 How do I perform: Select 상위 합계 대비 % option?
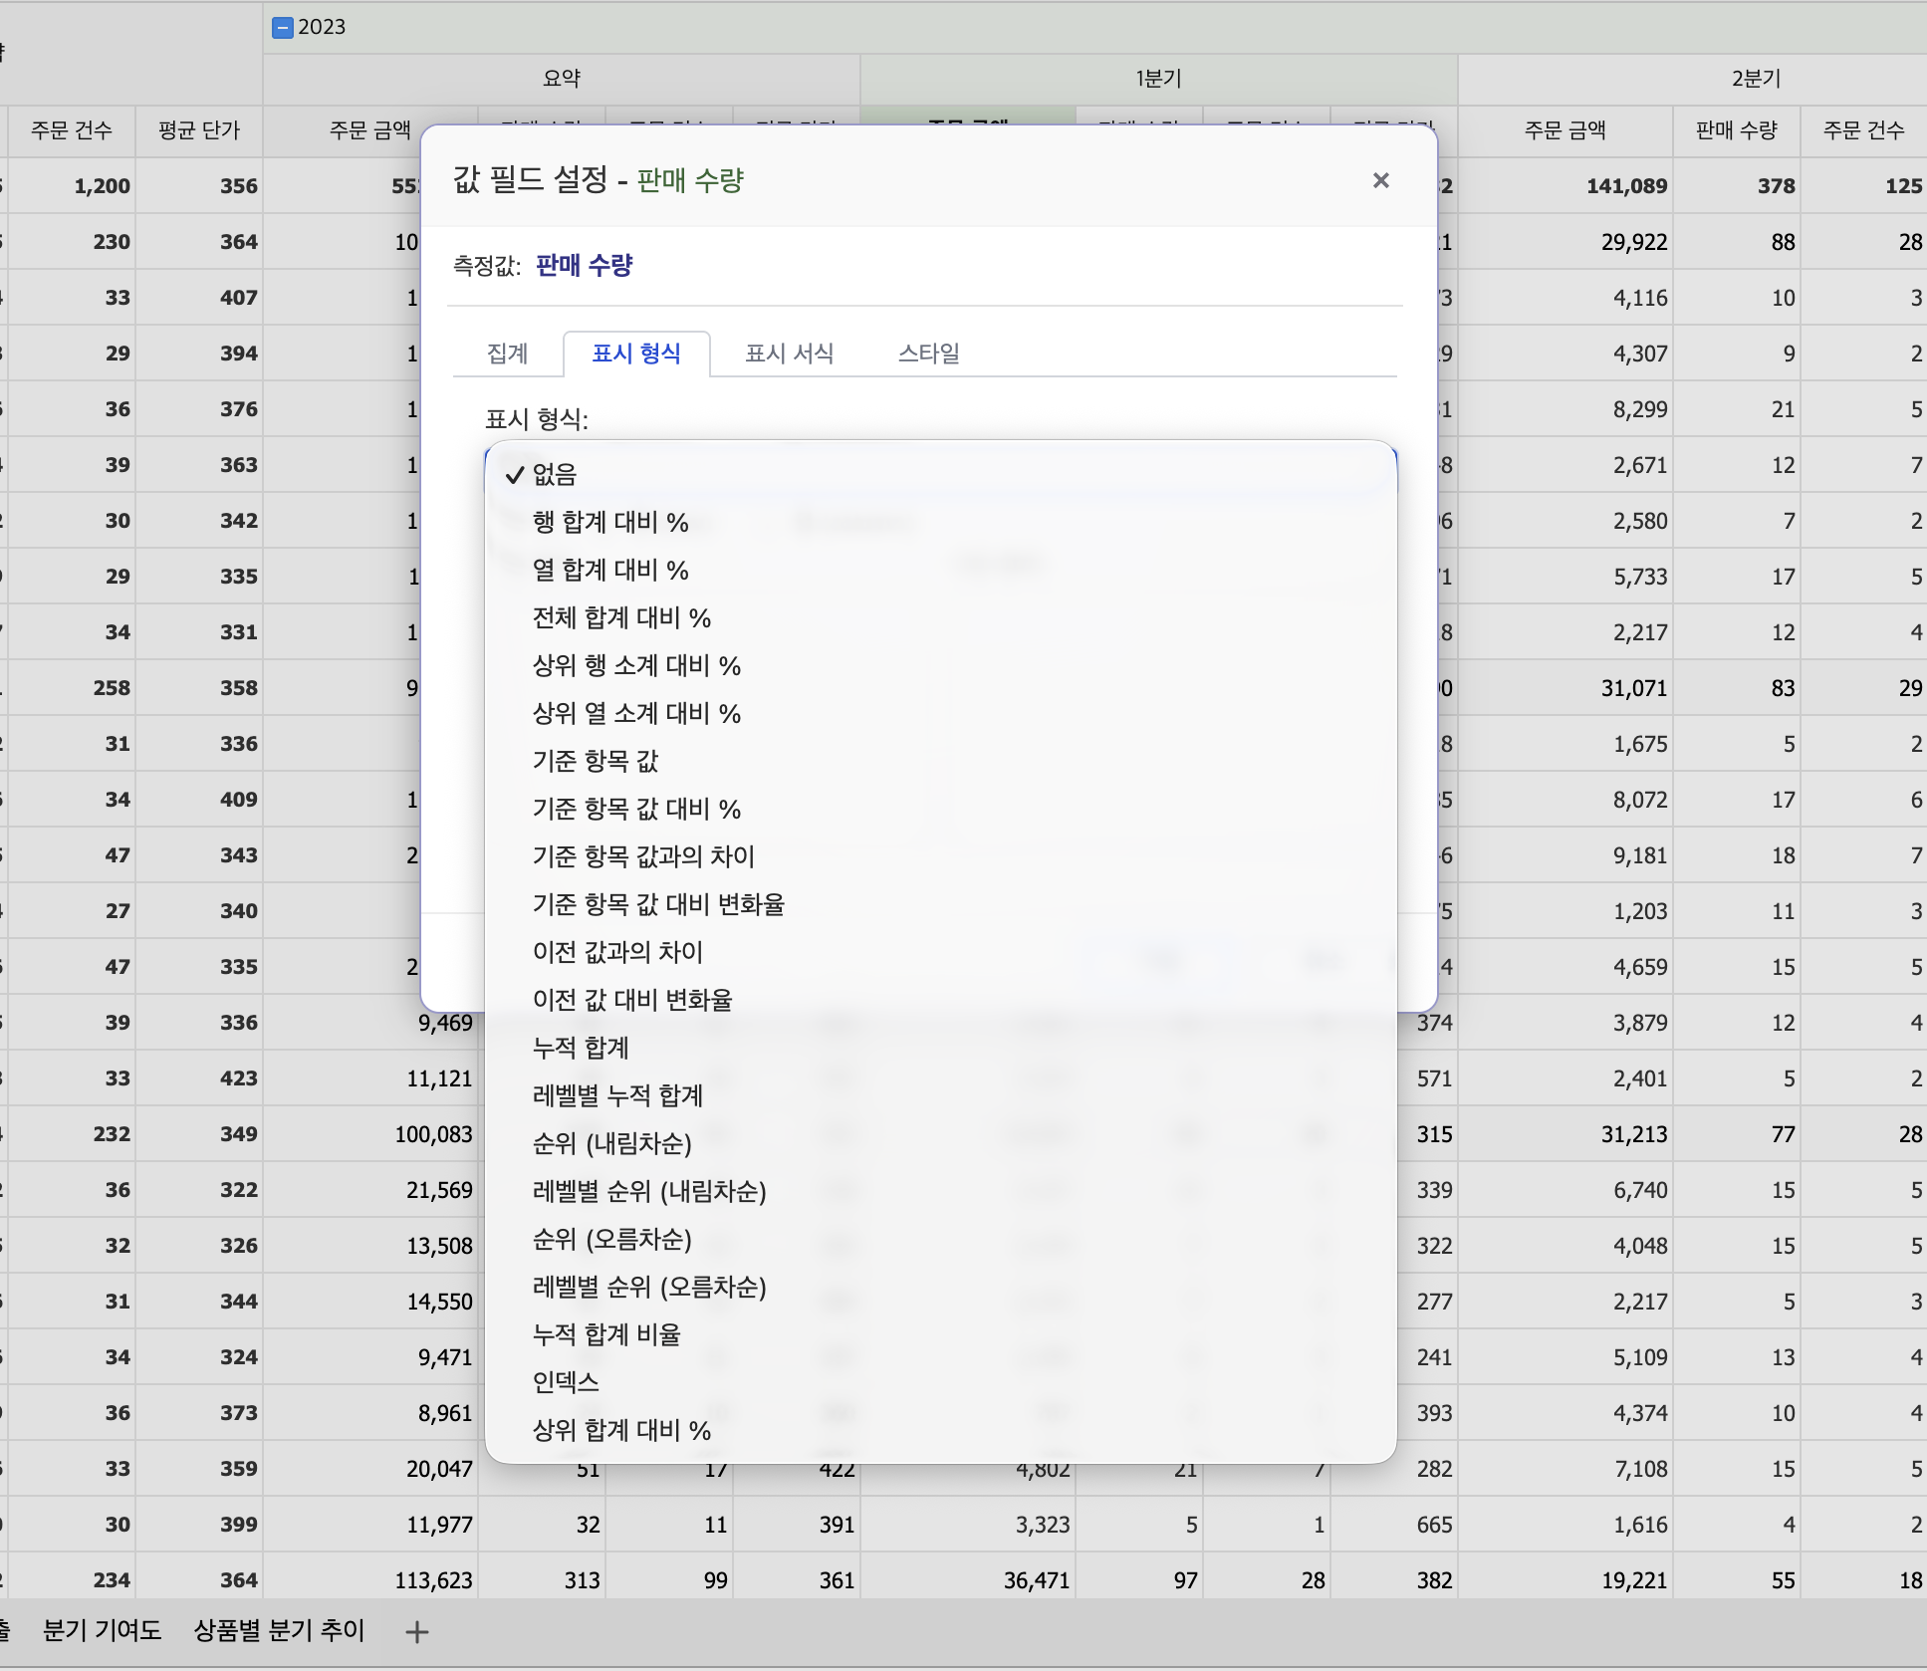(940, 1430)
